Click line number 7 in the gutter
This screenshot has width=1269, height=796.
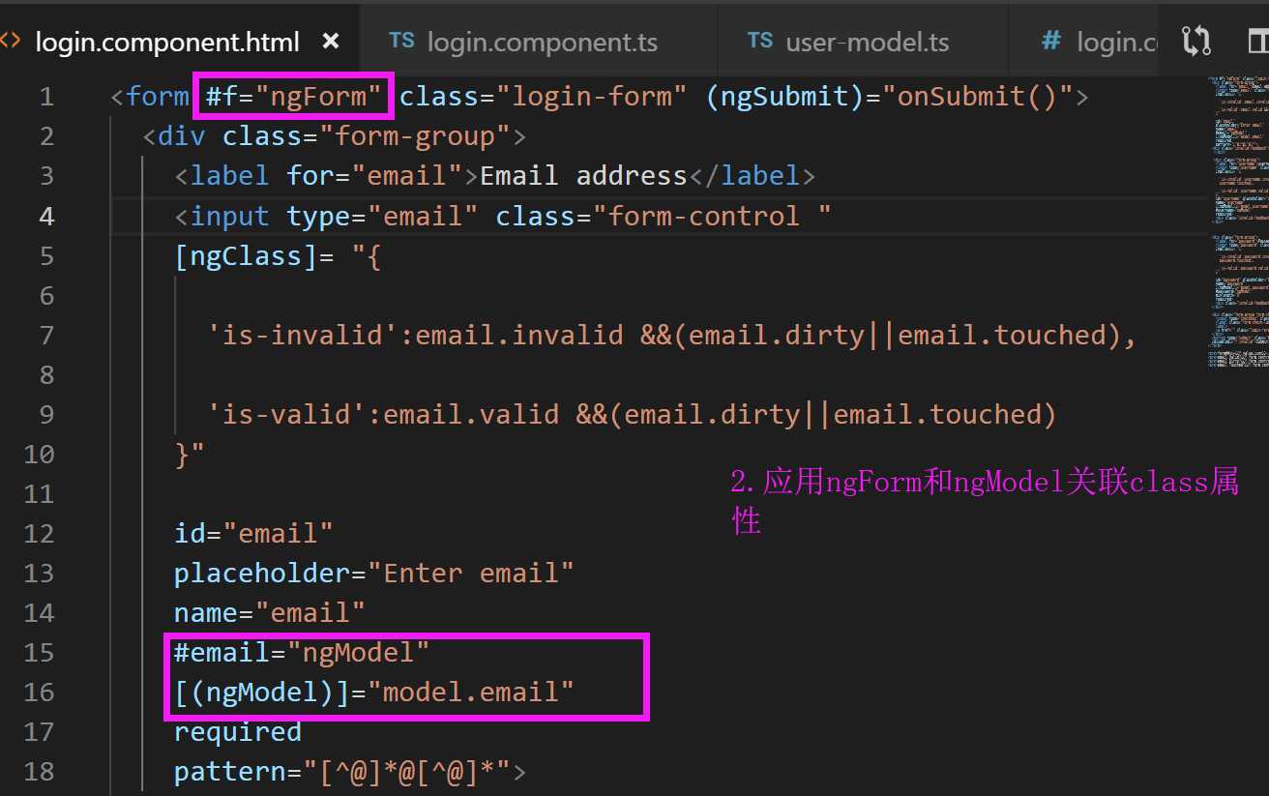click(x=46, y=335)
